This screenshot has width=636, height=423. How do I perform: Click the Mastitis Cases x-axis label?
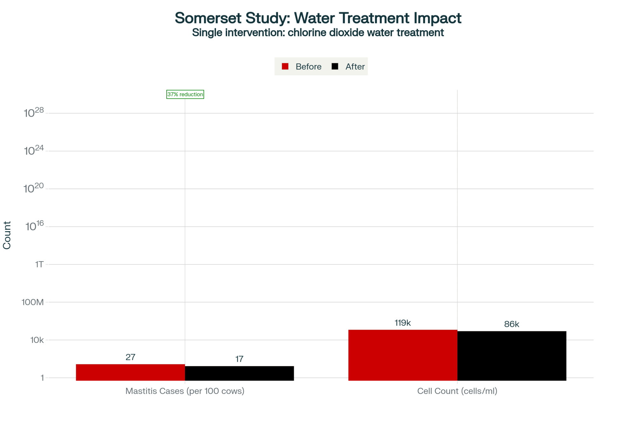pyautogui.click(x=185, y=391)
